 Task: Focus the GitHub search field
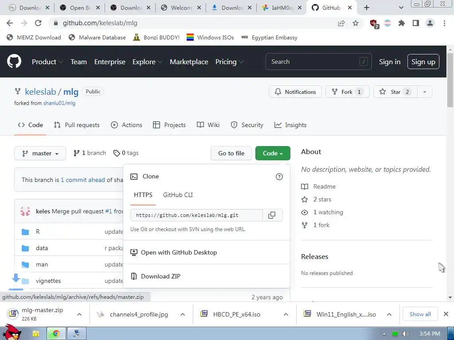click(318, 62)
